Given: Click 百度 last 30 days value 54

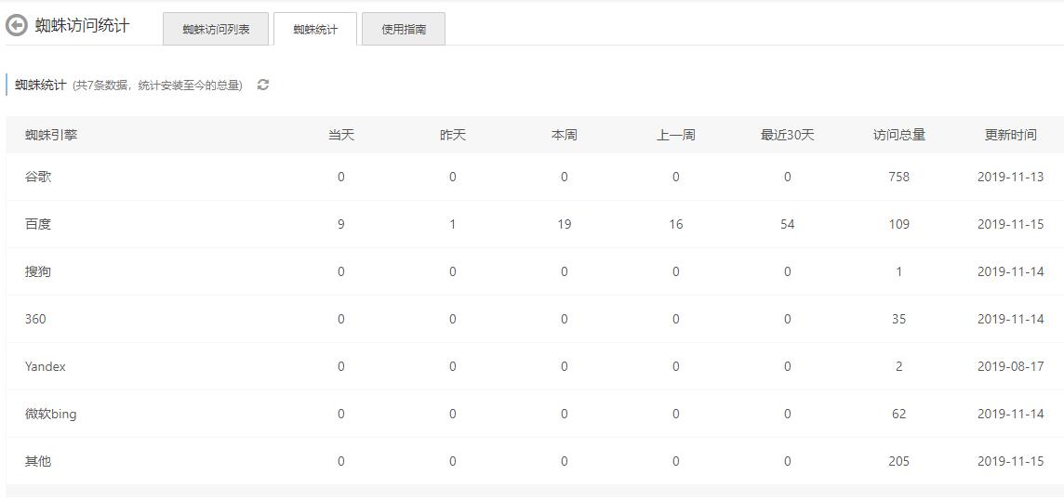Looking at the screenshot, I should pos(787,224).
